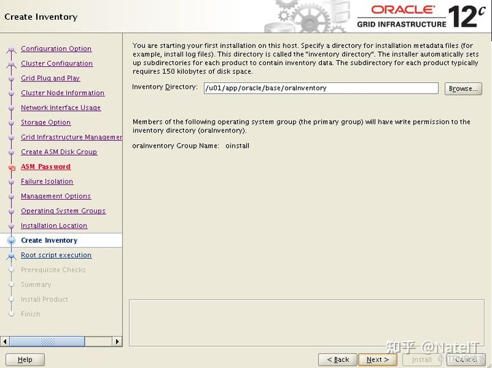492x368 pixels.
Task: Click the Inventory Directory path field
Action: [x=320, y=88]
